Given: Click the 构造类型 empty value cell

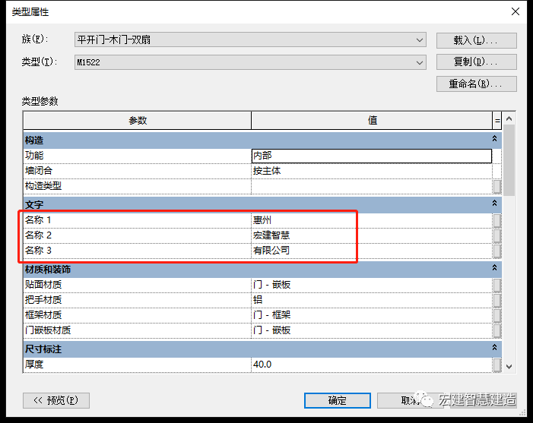Looking at the screenshot, I should pos(372,186).
